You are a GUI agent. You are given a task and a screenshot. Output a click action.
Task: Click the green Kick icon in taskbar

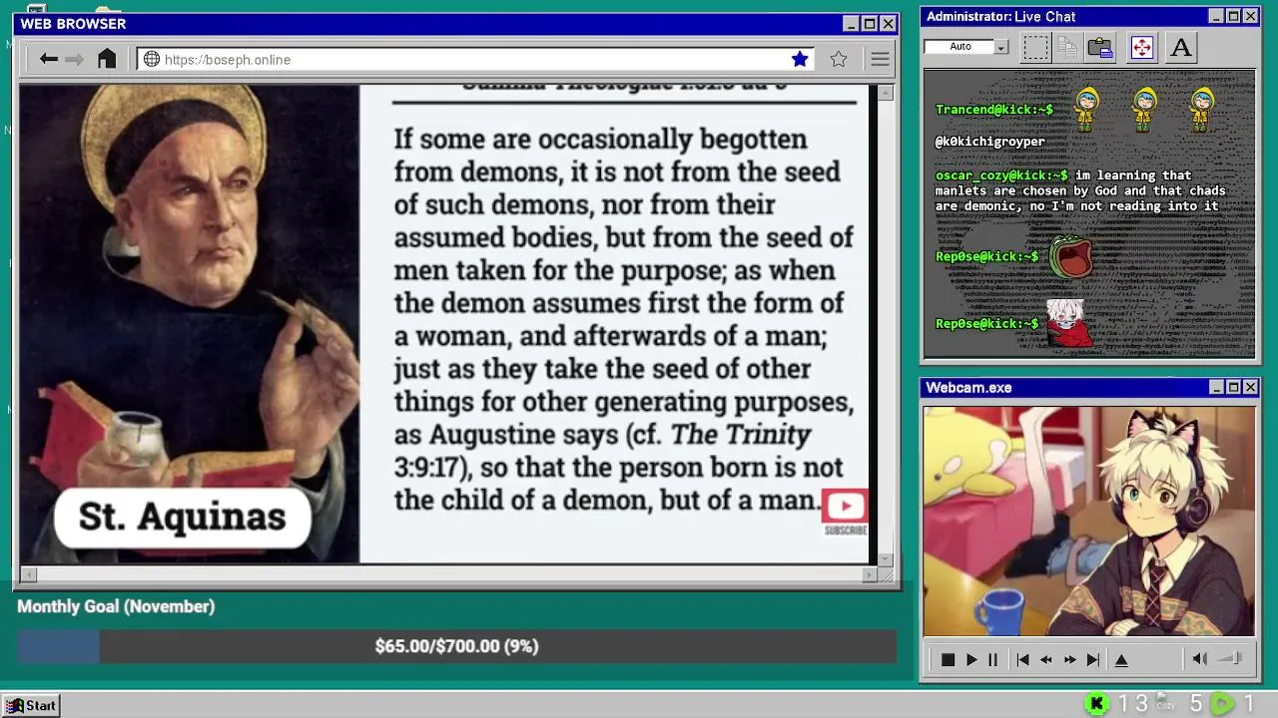(1096, 704)
